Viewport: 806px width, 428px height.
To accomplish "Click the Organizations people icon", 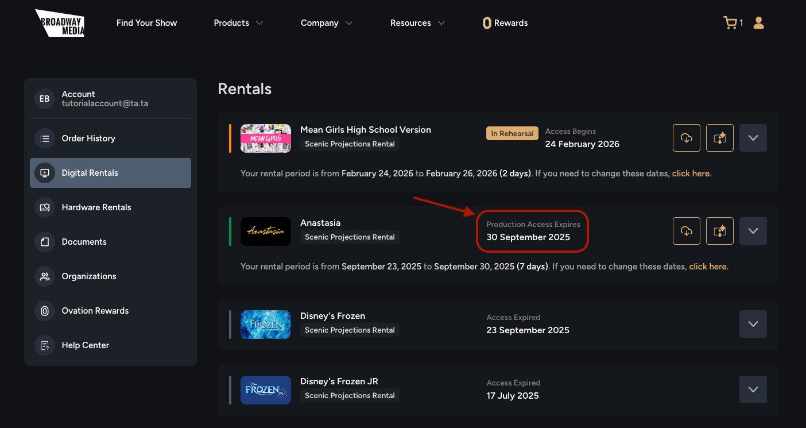I will point(45,276).
